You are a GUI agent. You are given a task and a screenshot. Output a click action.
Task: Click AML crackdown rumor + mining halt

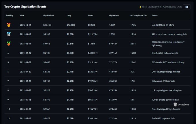(169, 34)
